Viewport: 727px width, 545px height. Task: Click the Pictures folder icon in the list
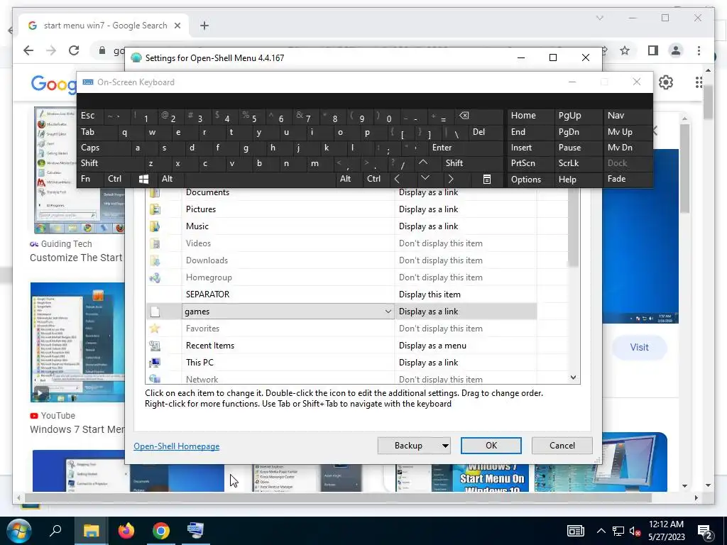pyautogui.click(x=155, y=209)
